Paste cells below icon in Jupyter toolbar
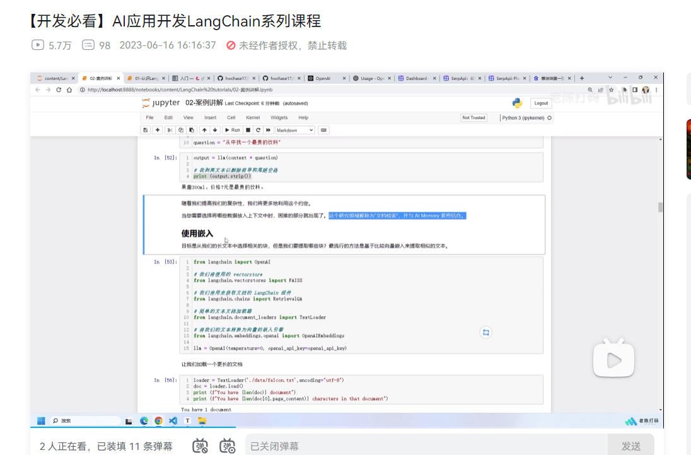Image resolution: width=691 pixels, height=455 pixels. (x=192, y=130)
